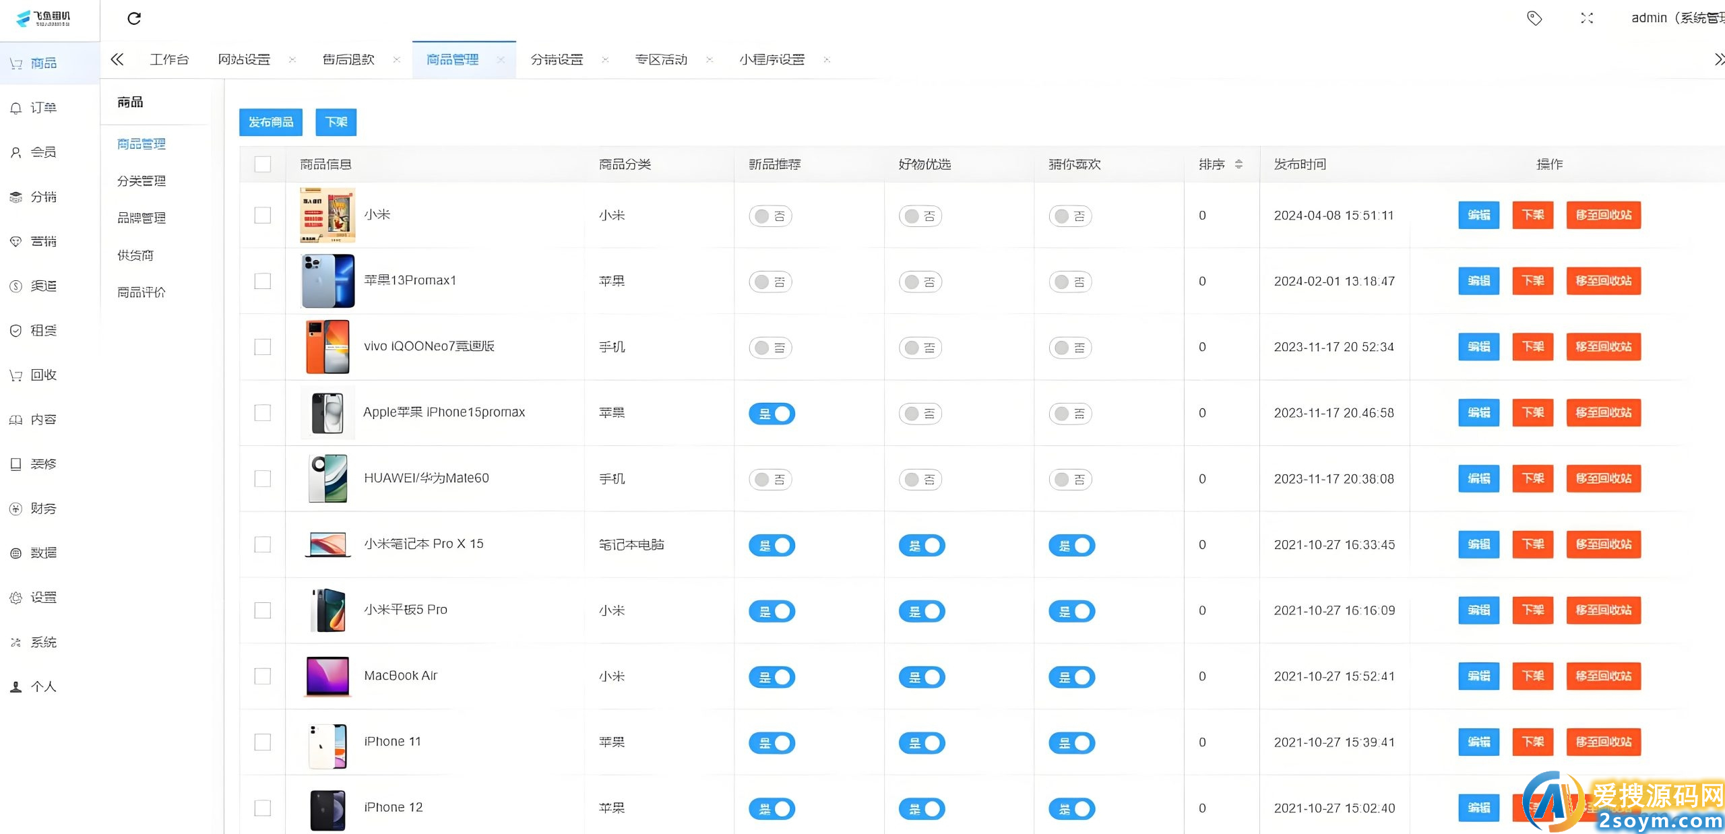1725x834 pixels.
Task: Check the 苹果13Promax1 row checkbox
Action: pos(263,281)
